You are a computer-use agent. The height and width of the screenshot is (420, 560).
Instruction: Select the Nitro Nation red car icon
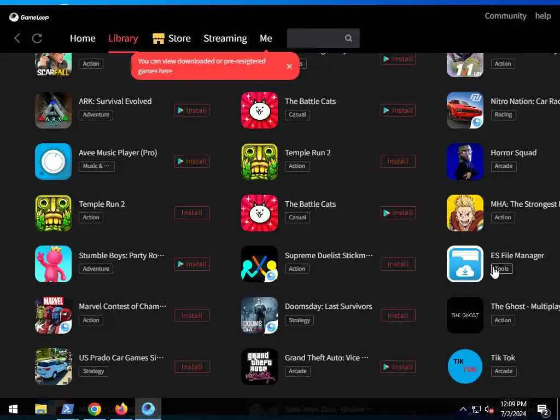465,110
